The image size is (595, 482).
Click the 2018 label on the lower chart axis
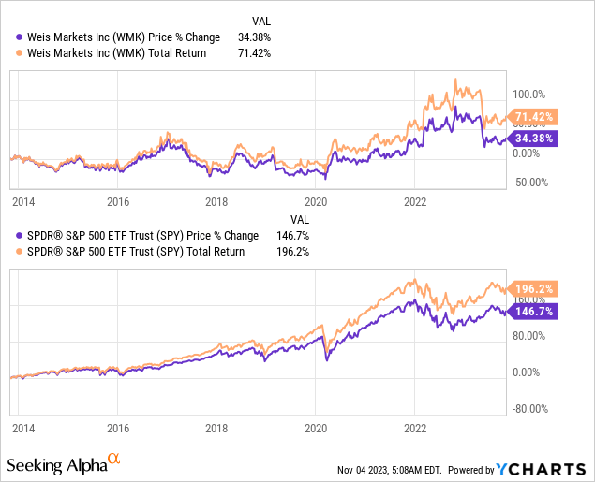tap(216, 427)
